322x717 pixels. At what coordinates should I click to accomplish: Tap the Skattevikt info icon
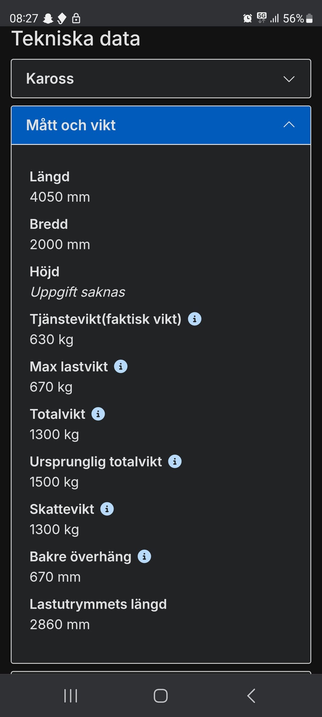[x=107, y=509]
